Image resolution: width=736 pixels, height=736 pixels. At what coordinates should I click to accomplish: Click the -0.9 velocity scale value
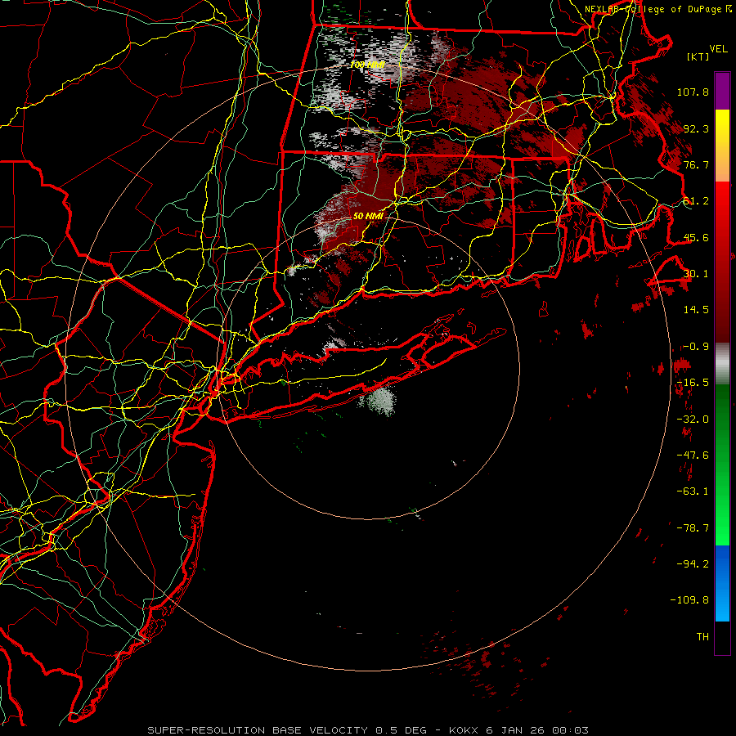pyautogui.click(x=696, y=347)
